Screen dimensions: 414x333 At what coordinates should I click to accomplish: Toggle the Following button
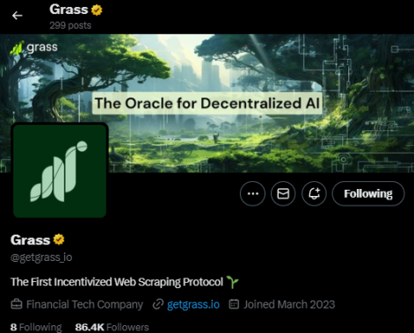click(x=368, y=193)
